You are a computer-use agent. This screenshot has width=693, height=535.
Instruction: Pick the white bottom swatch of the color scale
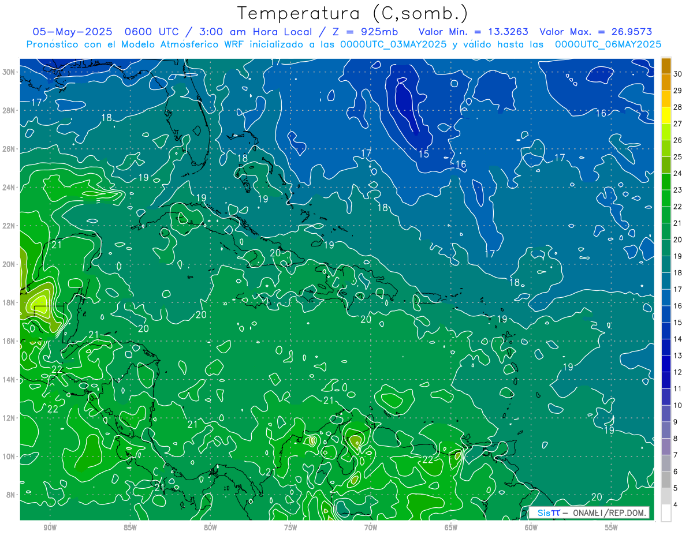coord(666,514)
